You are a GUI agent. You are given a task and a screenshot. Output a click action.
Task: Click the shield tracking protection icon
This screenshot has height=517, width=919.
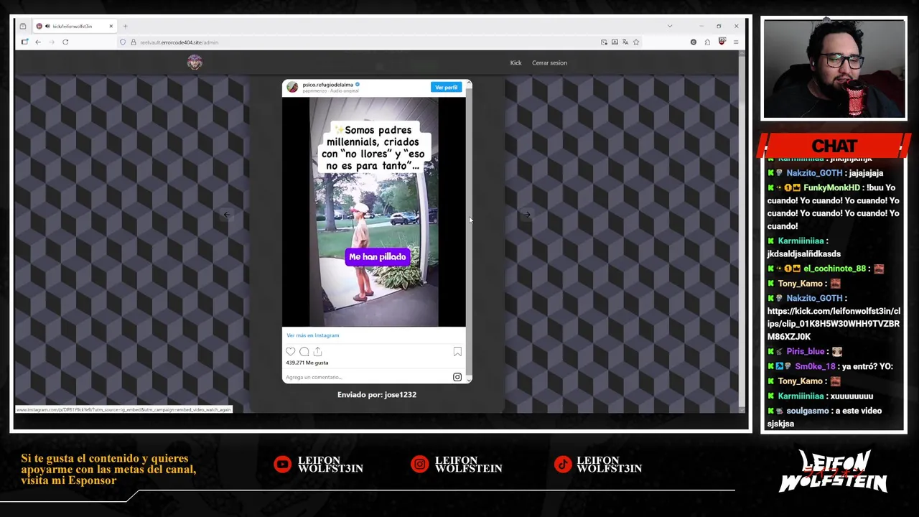(123, 42)
